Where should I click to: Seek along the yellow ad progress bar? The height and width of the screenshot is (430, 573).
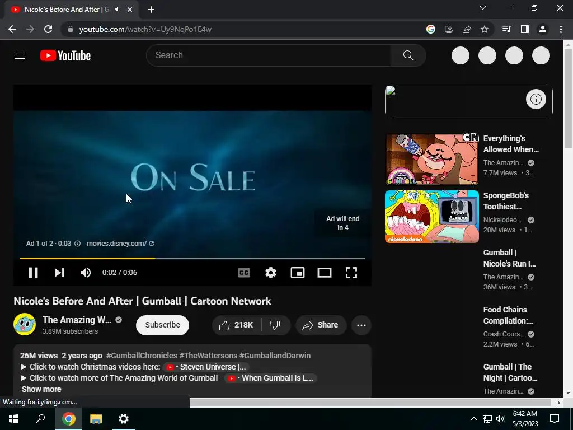click(x=192, y=258)
